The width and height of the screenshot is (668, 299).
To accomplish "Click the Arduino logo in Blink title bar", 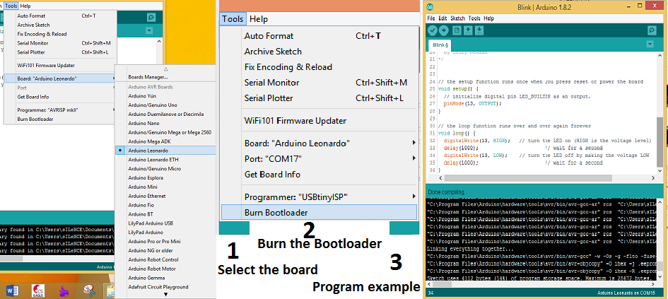I will (x=430, y=7).
